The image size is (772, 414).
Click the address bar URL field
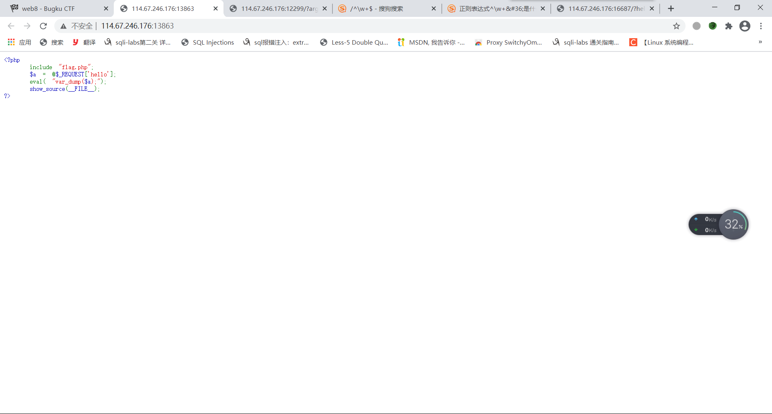(362, 26)
